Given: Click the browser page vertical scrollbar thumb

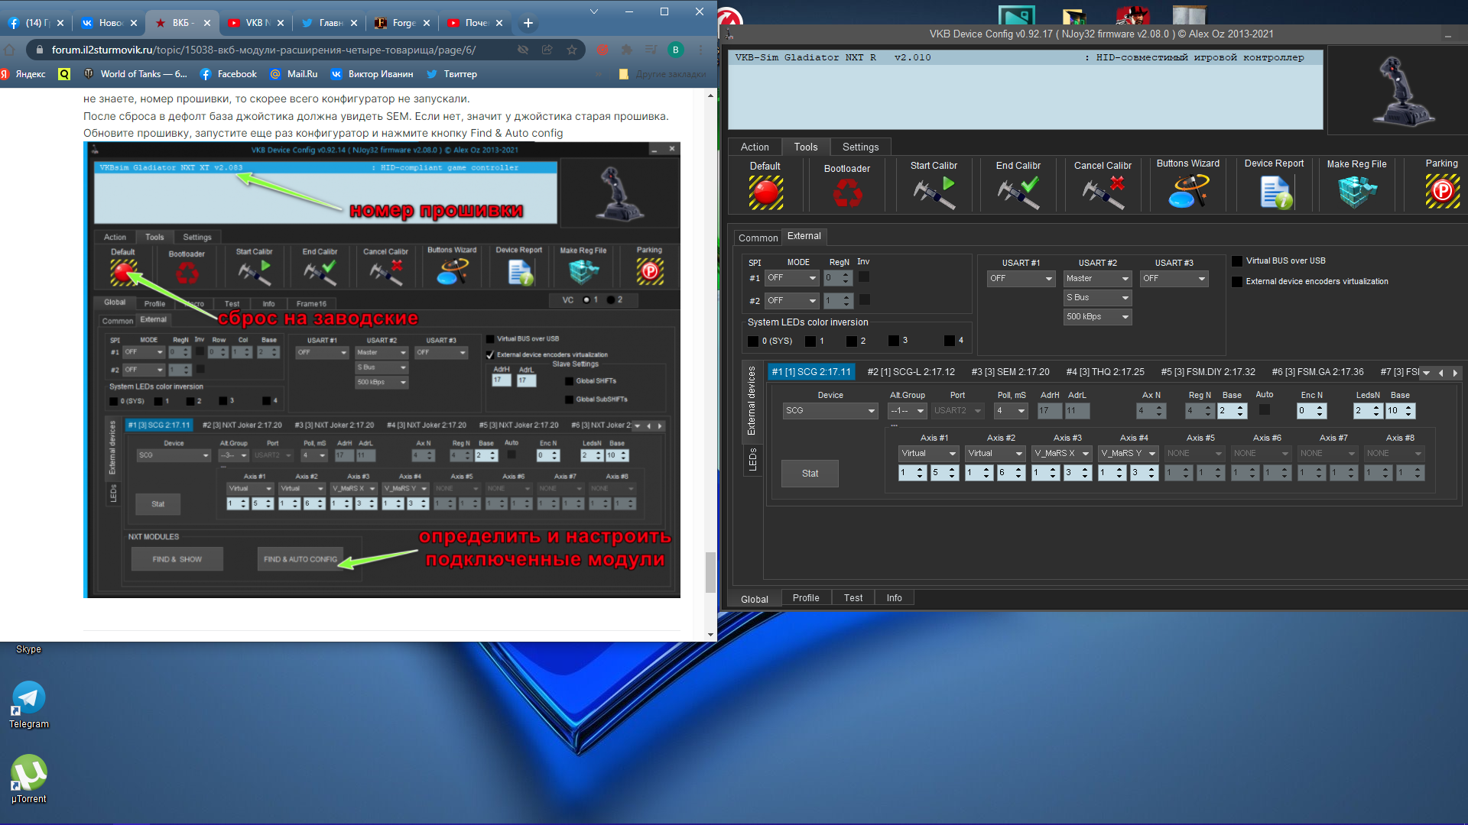Looking at the screenshot, I should coord(710,572).
